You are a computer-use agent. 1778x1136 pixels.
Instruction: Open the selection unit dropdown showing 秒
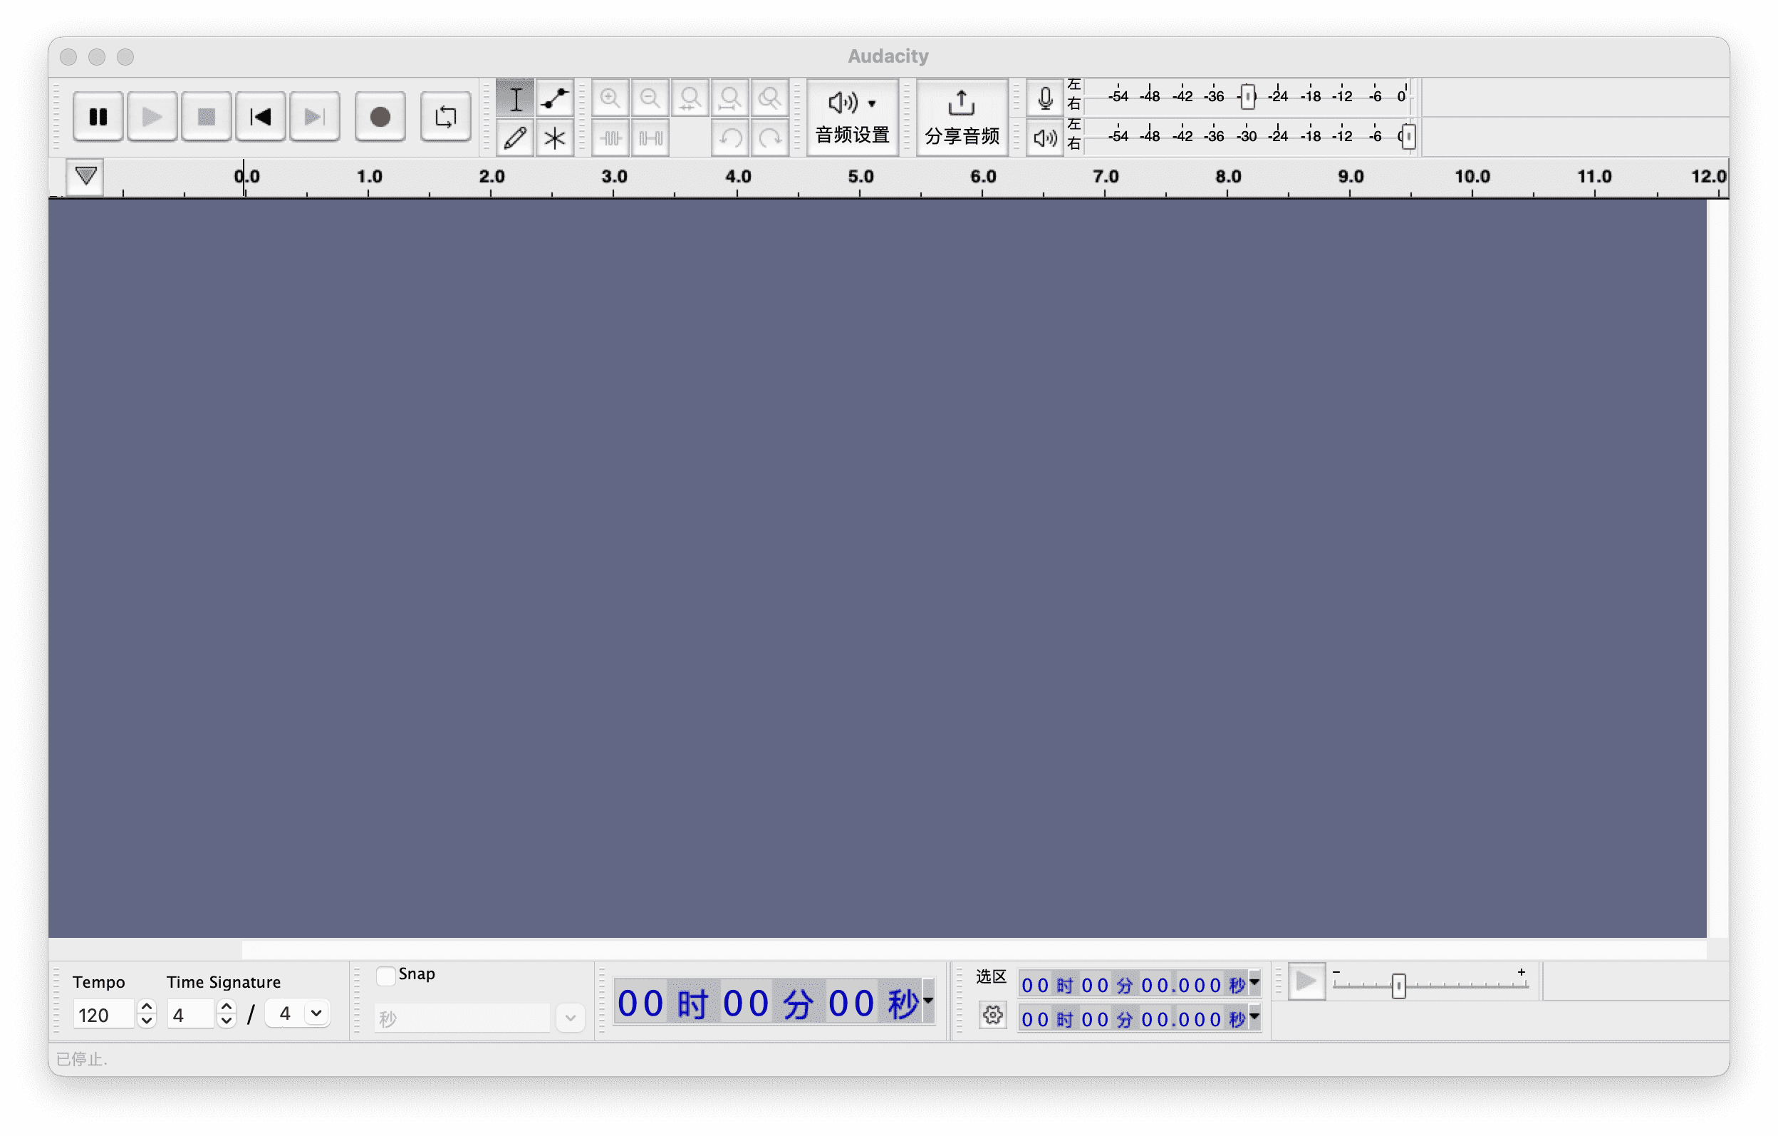coord(569,1017)
